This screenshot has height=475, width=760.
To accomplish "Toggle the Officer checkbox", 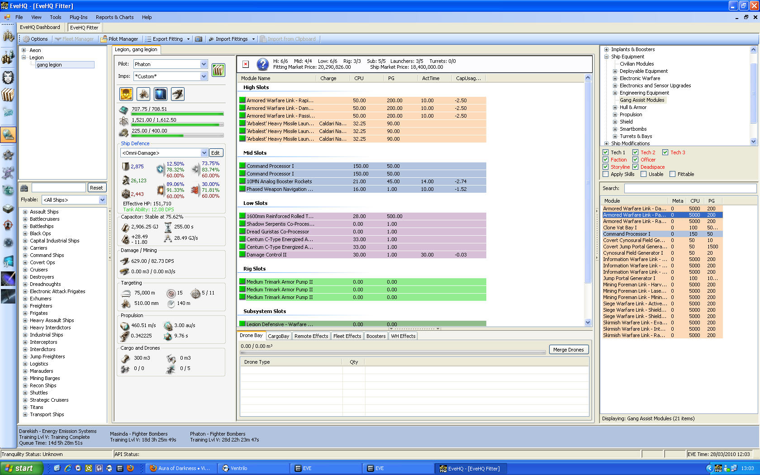I will point(635,160).
